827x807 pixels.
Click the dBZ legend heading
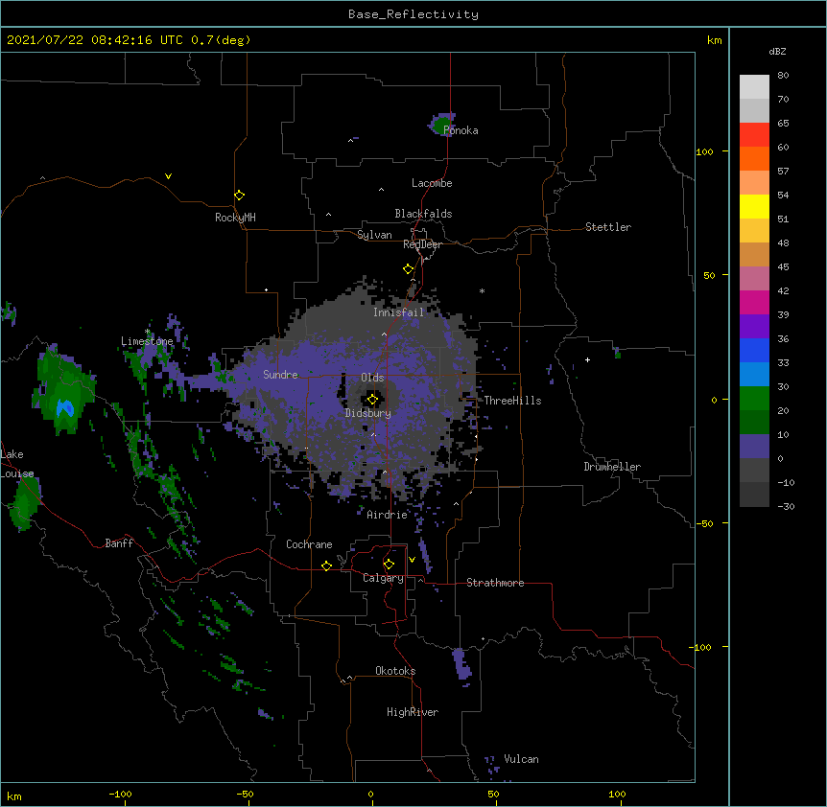point(777,51)
